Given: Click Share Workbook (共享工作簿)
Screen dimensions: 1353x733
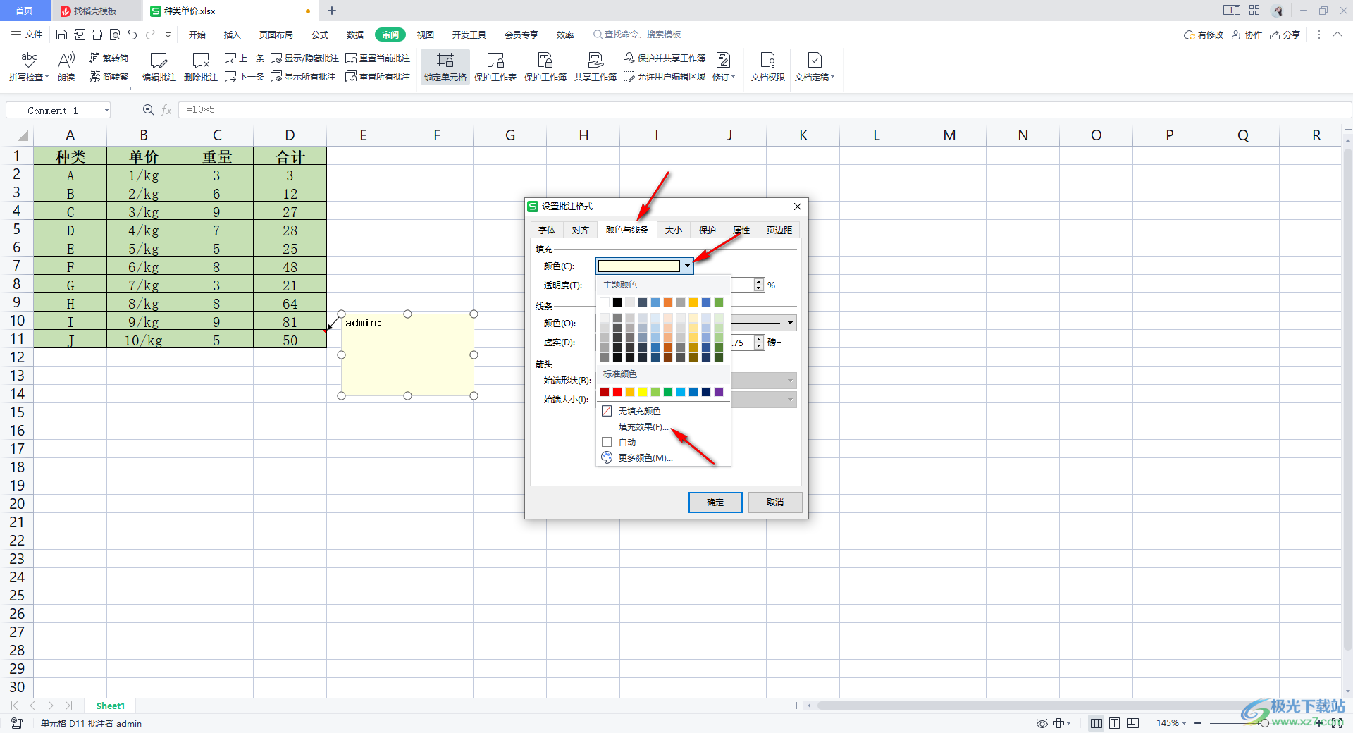Looking at the screenshot, I should 595,67.
